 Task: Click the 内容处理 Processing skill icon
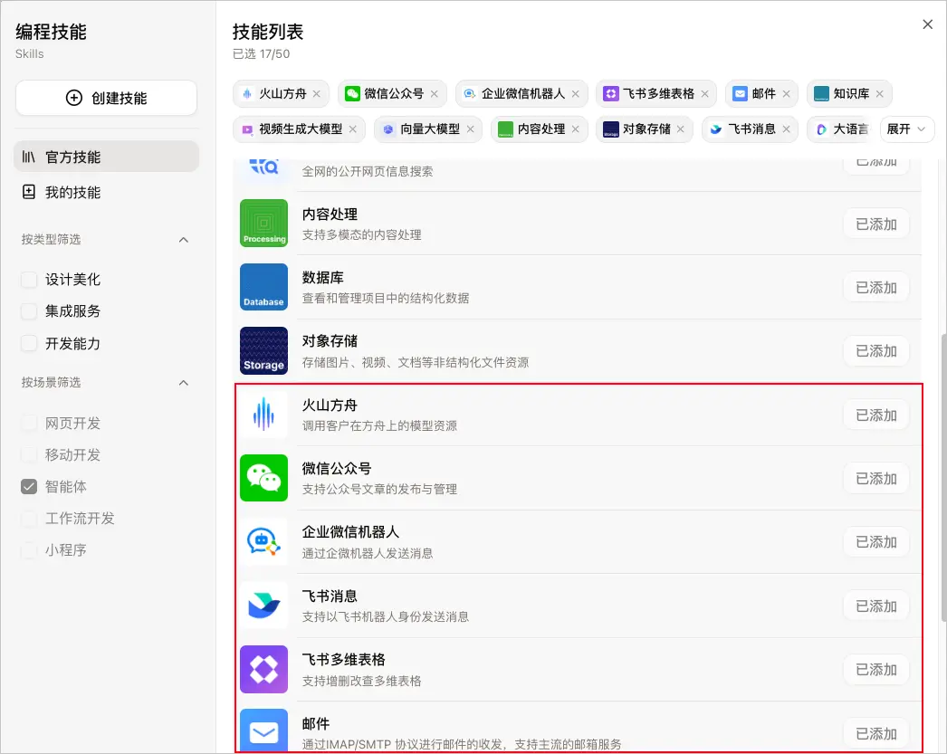coord(264,224)
